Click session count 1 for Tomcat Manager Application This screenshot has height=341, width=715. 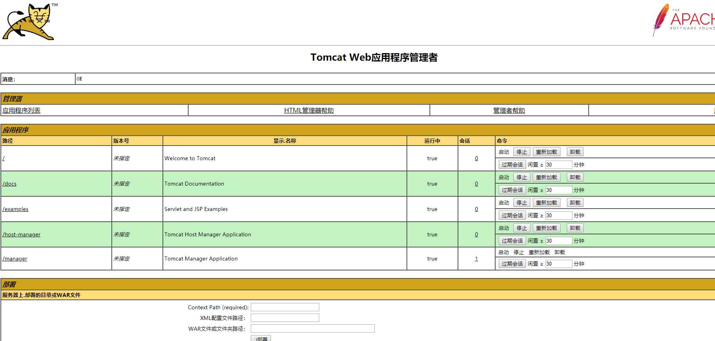coord(477,259)
